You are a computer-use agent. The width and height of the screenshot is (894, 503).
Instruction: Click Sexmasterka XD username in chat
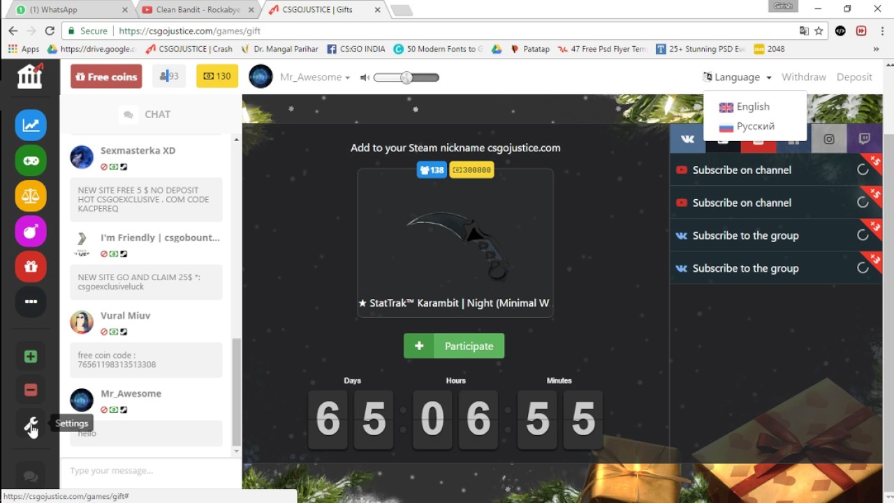[x=138, y=150]
